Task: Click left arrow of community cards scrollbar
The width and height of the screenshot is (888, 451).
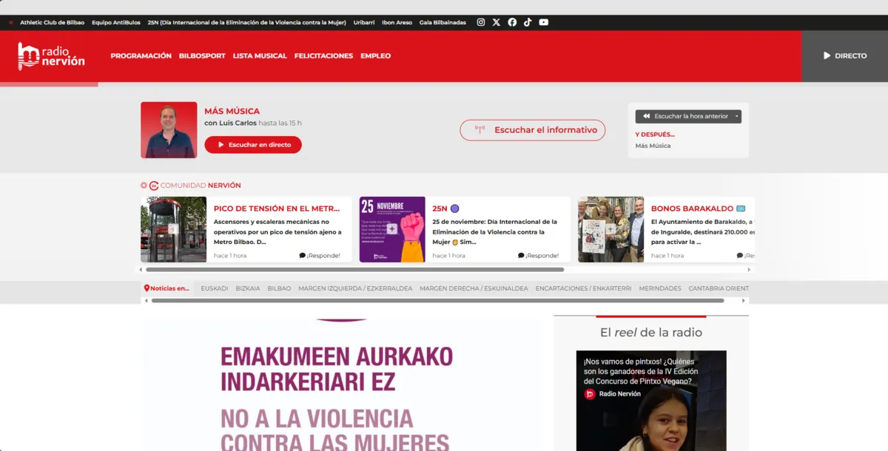Action: (141, 270)
